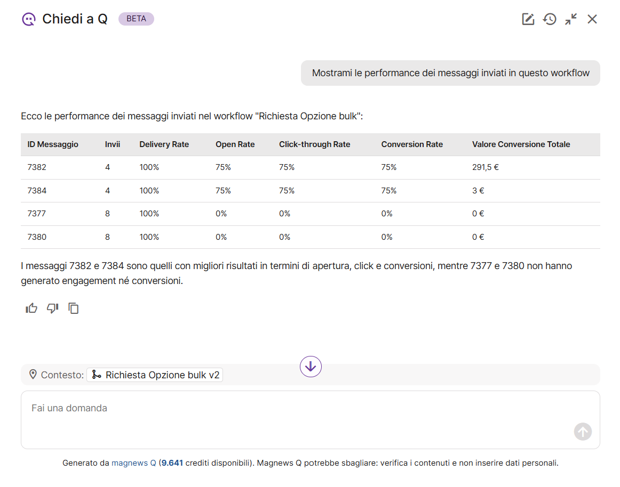Click the scroll down arrow button
620x487 pixels.
click(311, 367)
